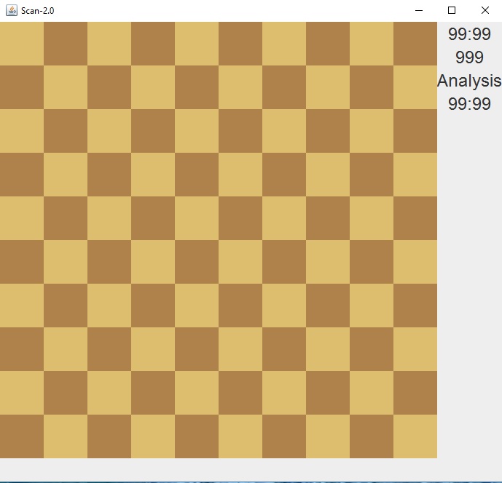Select the bottom-left corner dark square

point(22,436)
